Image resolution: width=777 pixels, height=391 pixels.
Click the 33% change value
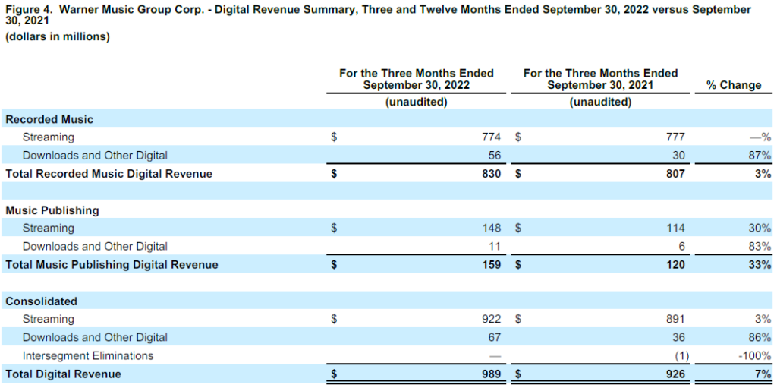761,265
